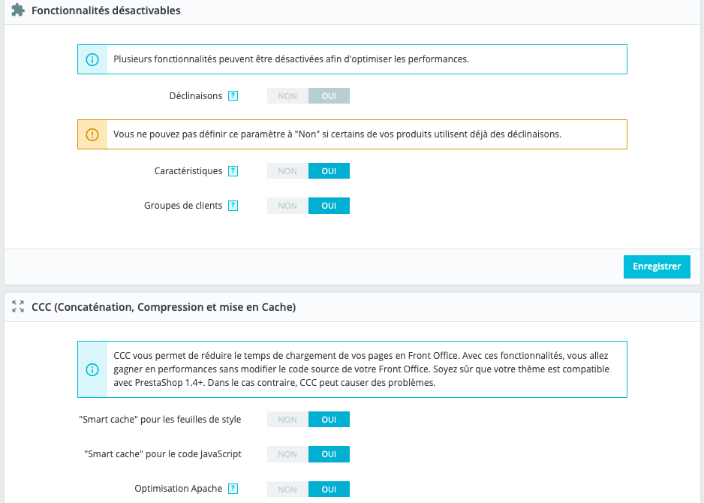This screenshot has height=503, width=704.
Task: Open the help icon next to Caractéristiques
Action: click(x=233, y=171)
